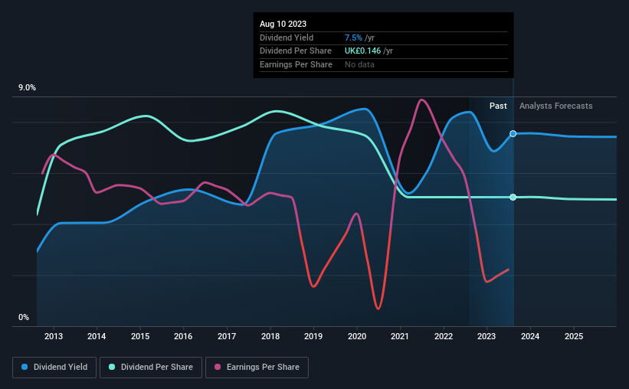
Task: Click the 'Aug 10 2023' tooltip date
Action: [x=283, y=24]
